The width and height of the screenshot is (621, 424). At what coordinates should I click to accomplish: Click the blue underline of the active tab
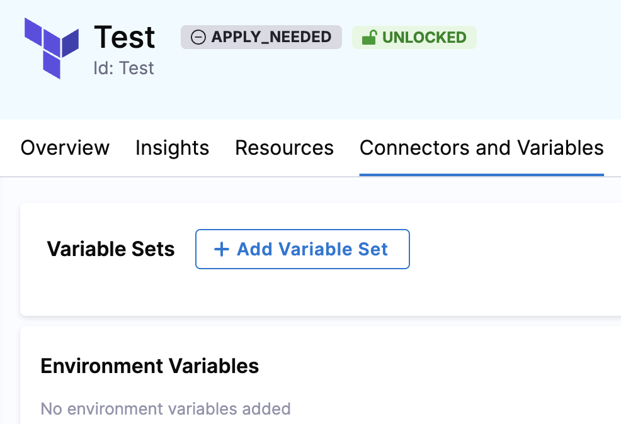tap(482, 174)
